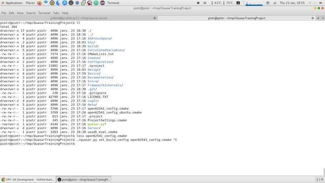
Task: Open the Edit menu
Action: tap(11, 13)
